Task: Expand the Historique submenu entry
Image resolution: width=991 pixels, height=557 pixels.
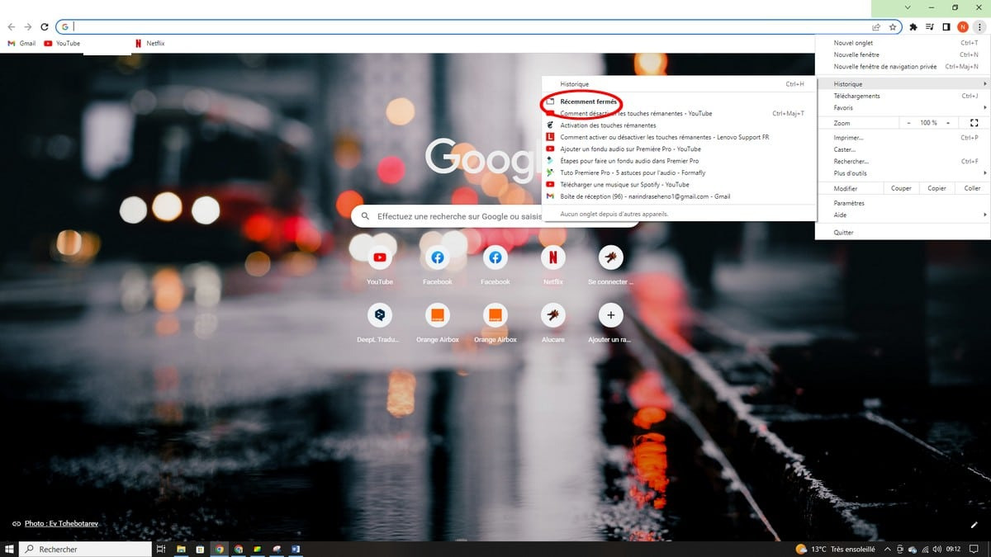Action: [903, 84]
